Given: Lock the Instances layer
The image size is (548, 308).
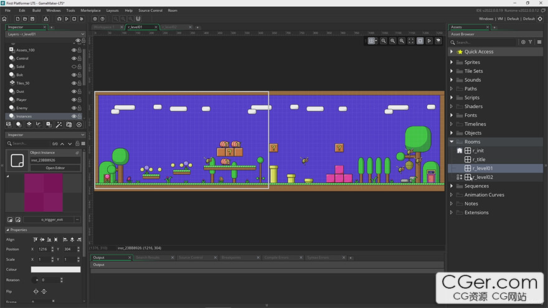Looking at the screenshot, I should 80,116.
